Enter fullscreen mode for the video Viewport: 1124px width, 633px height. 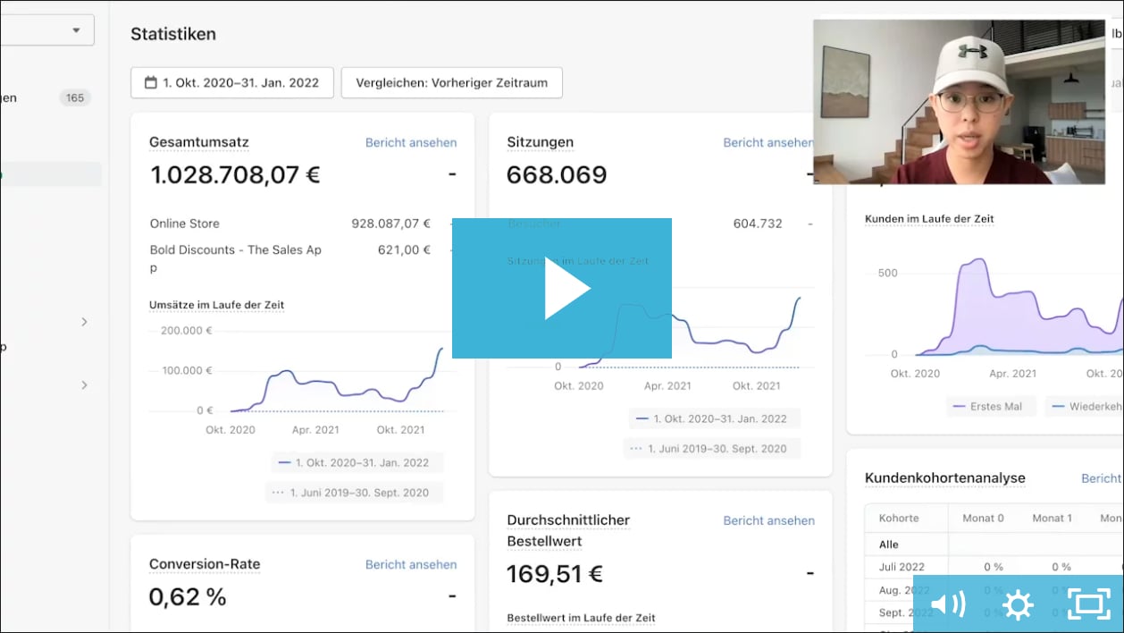[1088, 605]
